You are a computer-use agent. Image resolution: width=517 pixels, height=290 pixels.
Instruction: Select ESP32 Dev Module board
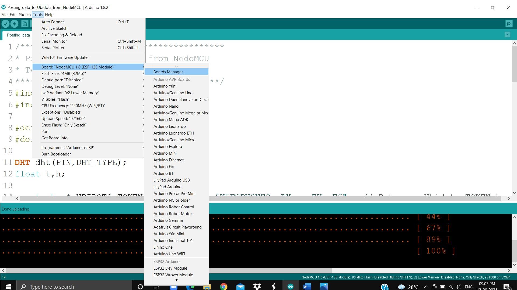pyautogui.click(x=176, y=268)
